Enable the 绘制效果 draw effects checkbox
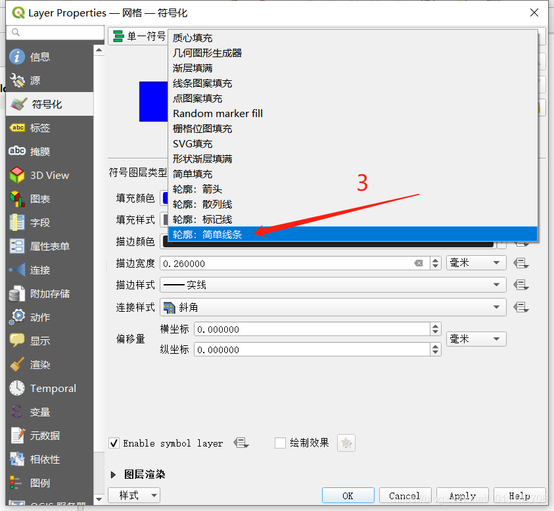The image size is (554, 511). point(281,443)
